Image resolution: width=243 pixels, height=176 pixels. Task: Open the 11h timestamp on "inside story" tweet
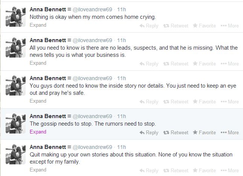121,78
